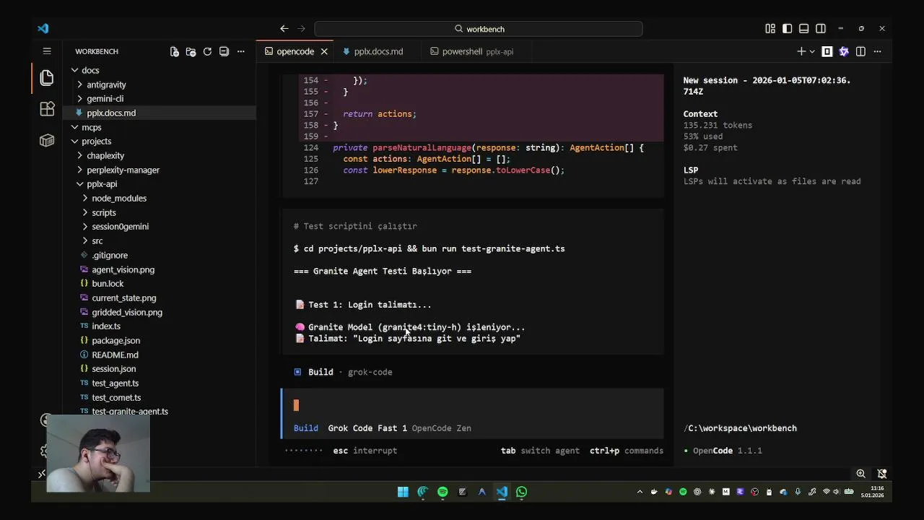The image size is (924, 520).
Task: Open the bun.lock file
Action: click(159, 283)
